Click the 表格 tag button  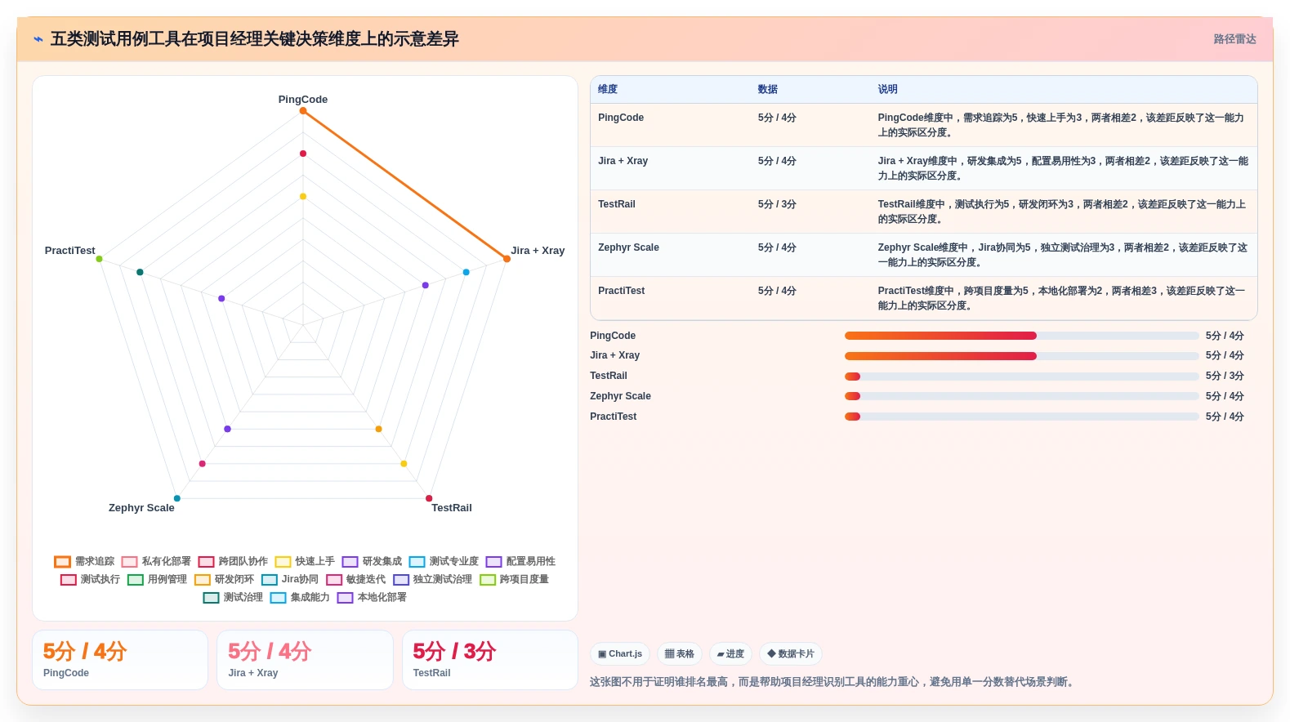pyautogui.click(x=680, y=653)
